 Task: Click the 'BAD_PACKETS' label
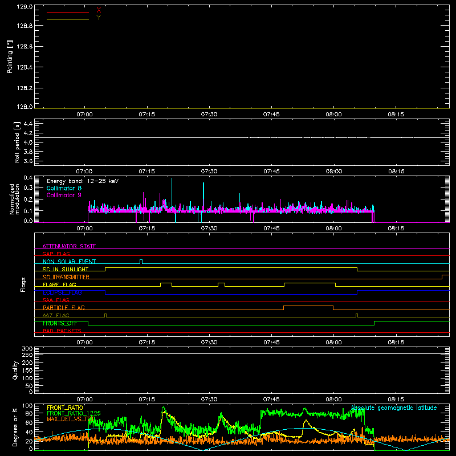coord(62,331)
